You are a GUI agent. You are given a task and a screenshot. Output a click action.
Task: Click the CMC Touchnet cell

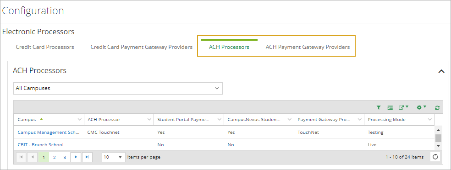tap(103, 133)
